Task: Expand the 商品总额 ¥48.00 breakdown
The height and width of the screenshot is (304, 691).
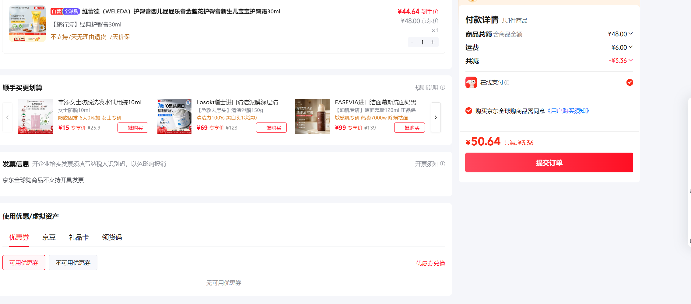Action: pyautogui.click(x=630, y=33)
